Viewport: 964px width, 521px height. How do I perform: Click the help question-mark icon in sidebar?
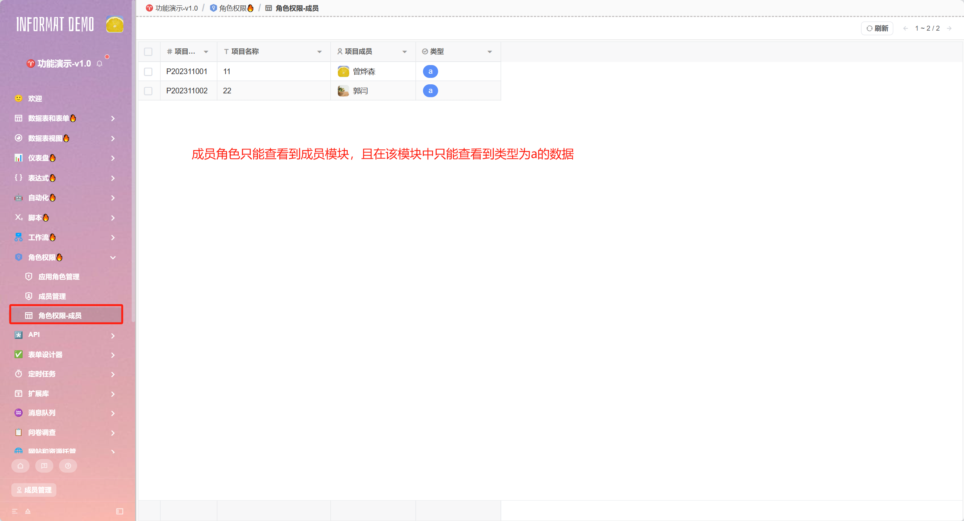point(68,466)
